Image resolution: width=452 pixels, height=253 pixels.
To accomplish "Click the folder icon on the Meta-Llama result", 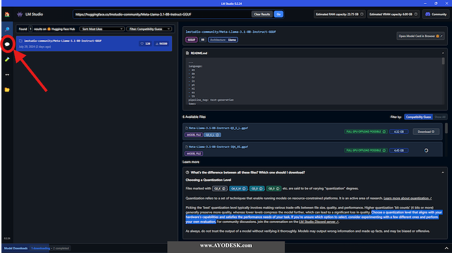I will [x=20, y=41].
